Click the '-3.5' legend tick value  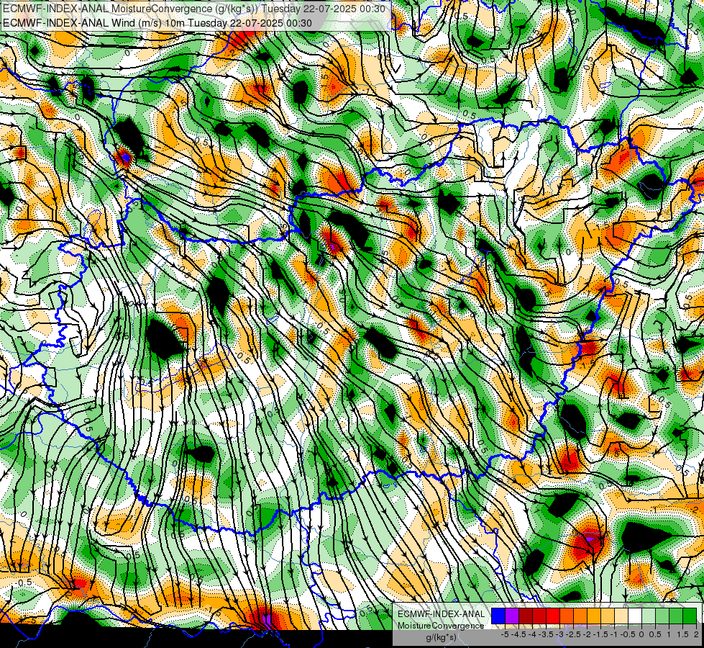547,634
